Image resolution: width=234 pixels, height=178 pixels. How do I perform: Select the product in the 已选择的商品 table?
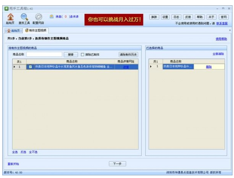coord(178,66)
